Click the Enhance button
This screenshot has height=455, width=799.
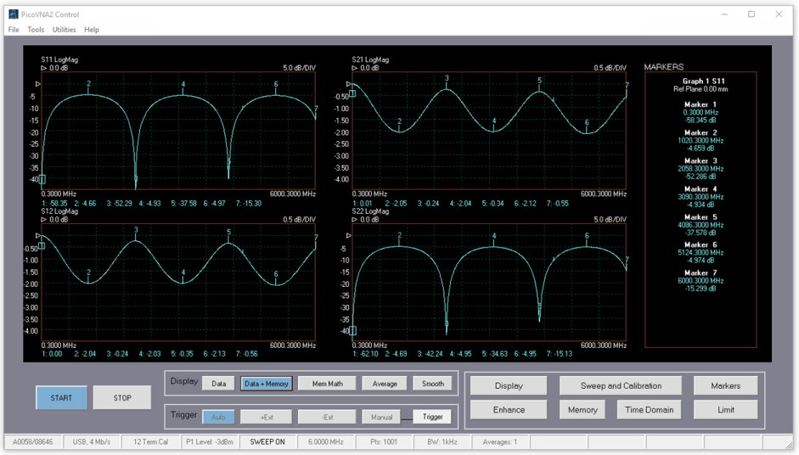509,409
